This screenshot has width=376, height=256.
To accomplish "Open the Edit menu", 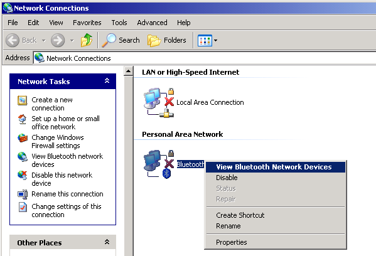I will [x=33, y=23].
